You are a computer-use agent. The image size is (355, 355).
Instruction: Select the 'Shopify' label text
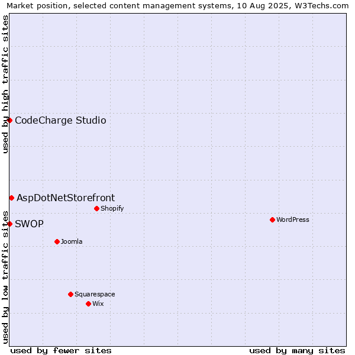coord(112,208)
